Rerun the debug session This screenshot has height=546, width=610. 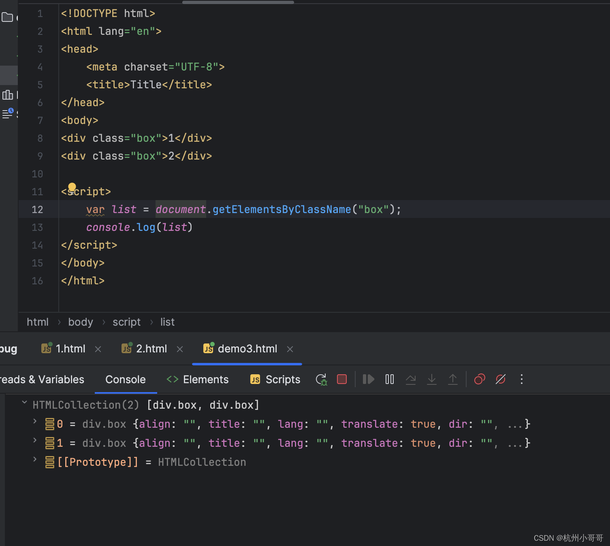point(321,379)
